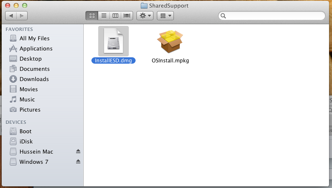Switch to icon view
Viewport: 332px width, 188px height.
click(x=92, y=16)
